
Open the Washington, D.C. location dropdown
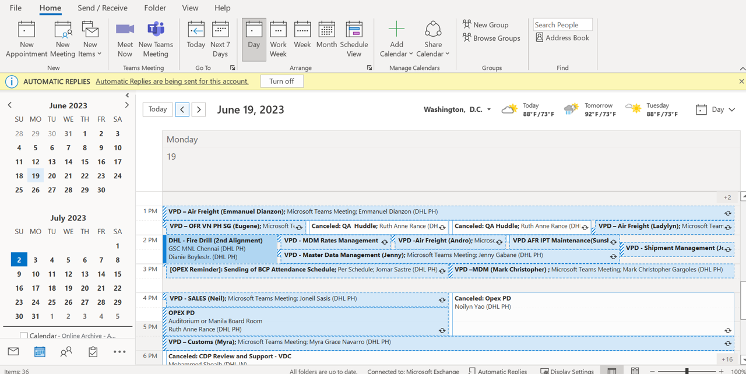tap(488, 110)
